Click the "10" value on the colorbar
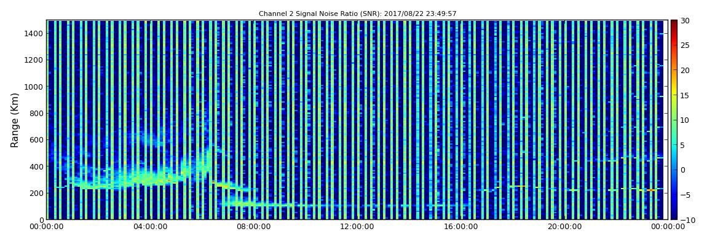The image size is (707, 250). (x=685, y=120)
